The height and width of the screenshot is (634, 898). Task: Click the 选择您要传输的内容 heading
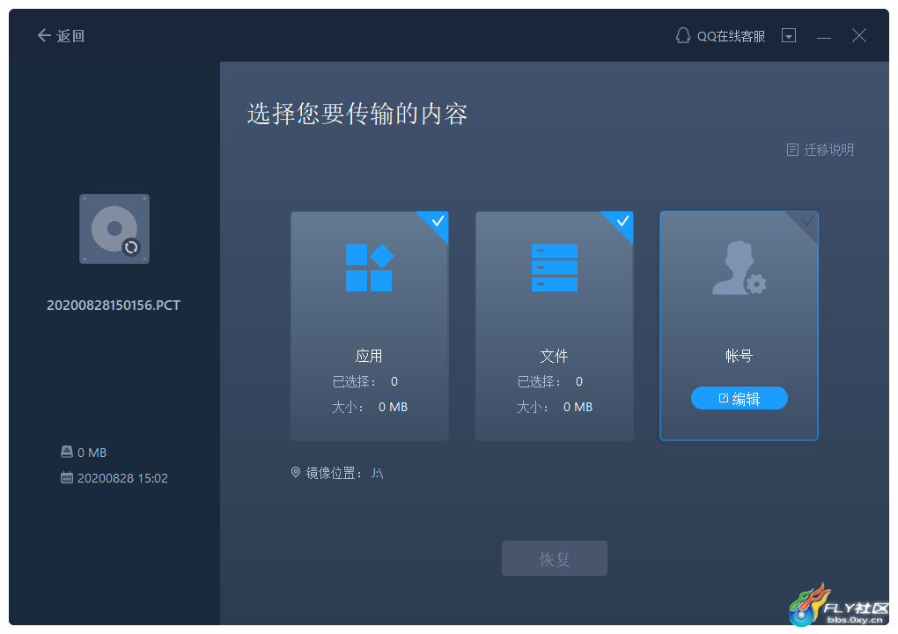357,114
